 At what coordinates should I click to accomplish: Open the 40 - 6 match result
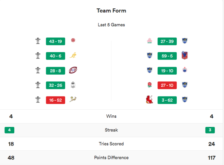coord(55,56)
